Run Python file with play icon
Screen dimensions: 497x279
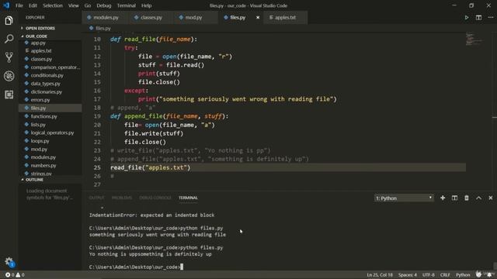tap(467, 17)
